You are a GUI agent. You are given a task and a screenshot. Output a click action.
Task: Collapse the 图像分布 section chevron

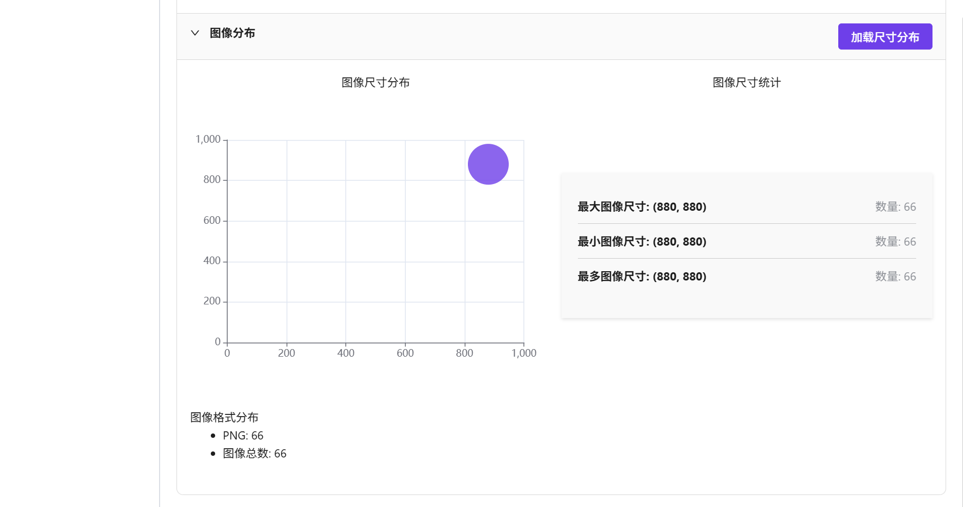point(194,33)
